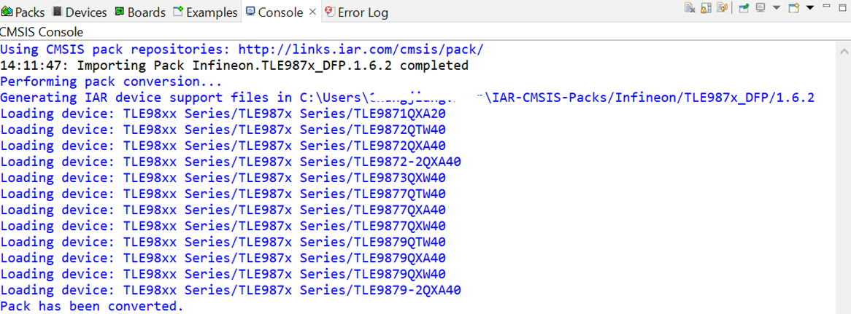Toggle the Pin Console icon
Viewport: 851px width, 314px height.
[744, 8]
